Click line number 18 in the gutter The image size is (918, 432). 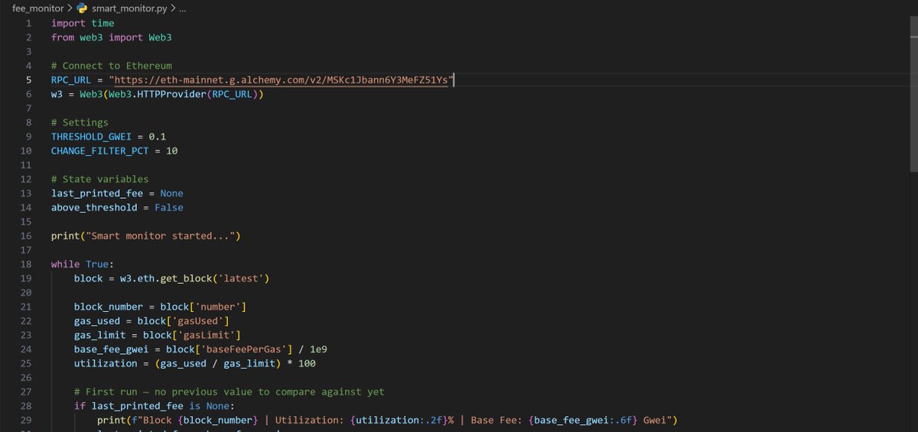(x=26, y=264)
